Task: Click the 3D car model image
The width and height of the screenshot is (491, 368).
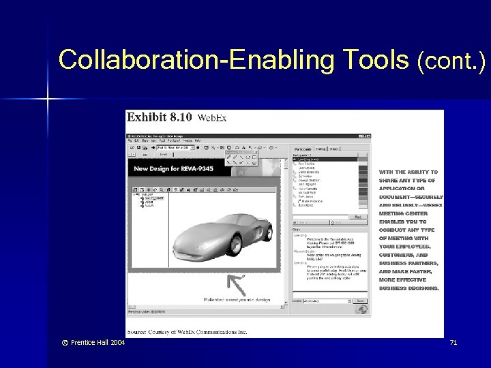Action: pyautogui.click(x=222, y=236)
